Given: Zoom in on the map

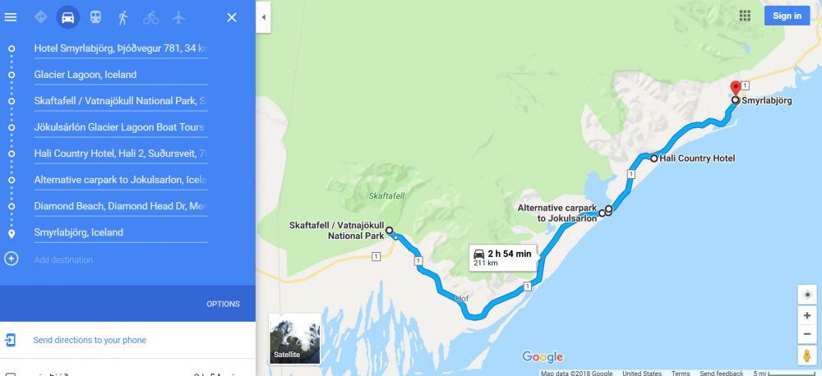Looking at the screenshot, I should coord(807,316).
